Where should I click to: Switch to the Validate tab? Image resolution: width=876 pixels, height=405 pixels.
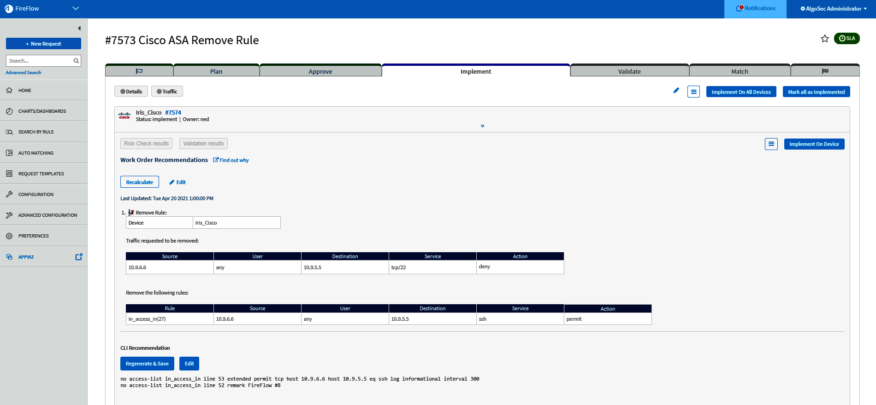(x=629, y=71)
